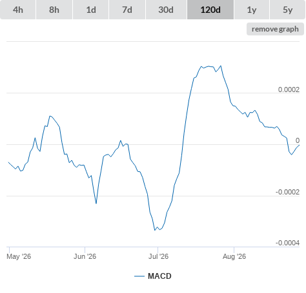Image resolution: width=306 pixels, height=293 pixels.
Task: Click the 0.0002 y-axis label
Action: tap(289, 90)
